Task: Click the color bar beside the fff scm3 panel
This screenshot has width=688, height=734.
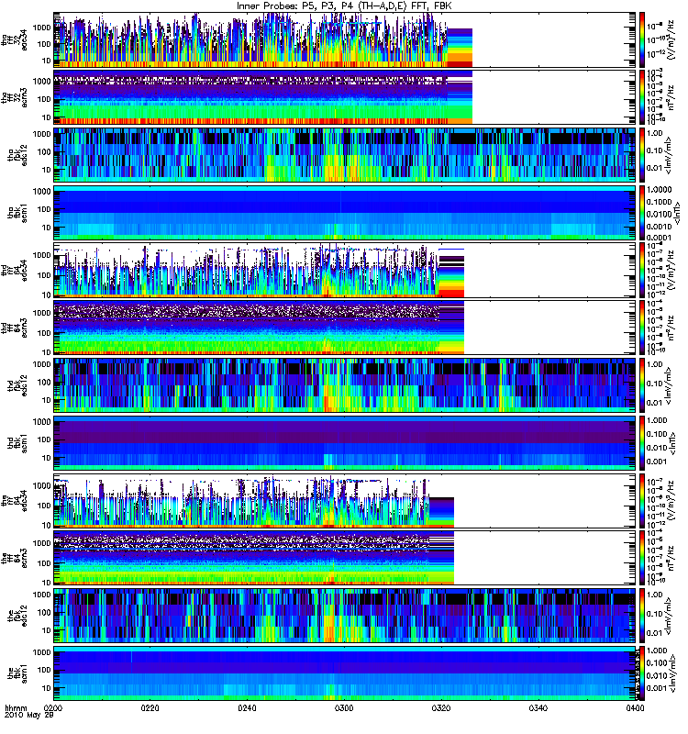Action: [642, 558]
